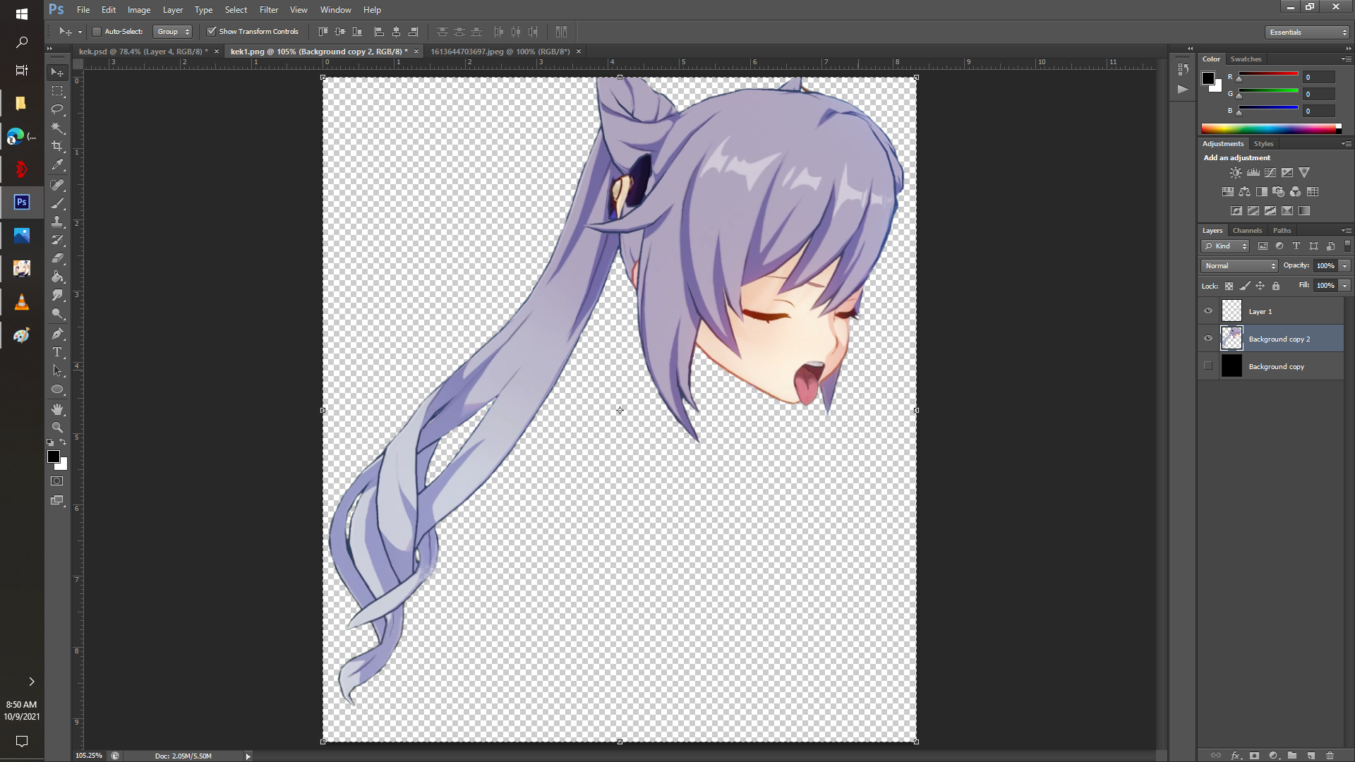Select the Horizontal Type tool
Image resolution: width=1355 pixels, height=762 pixels.
pyautogui.click(x=57, y=352)
